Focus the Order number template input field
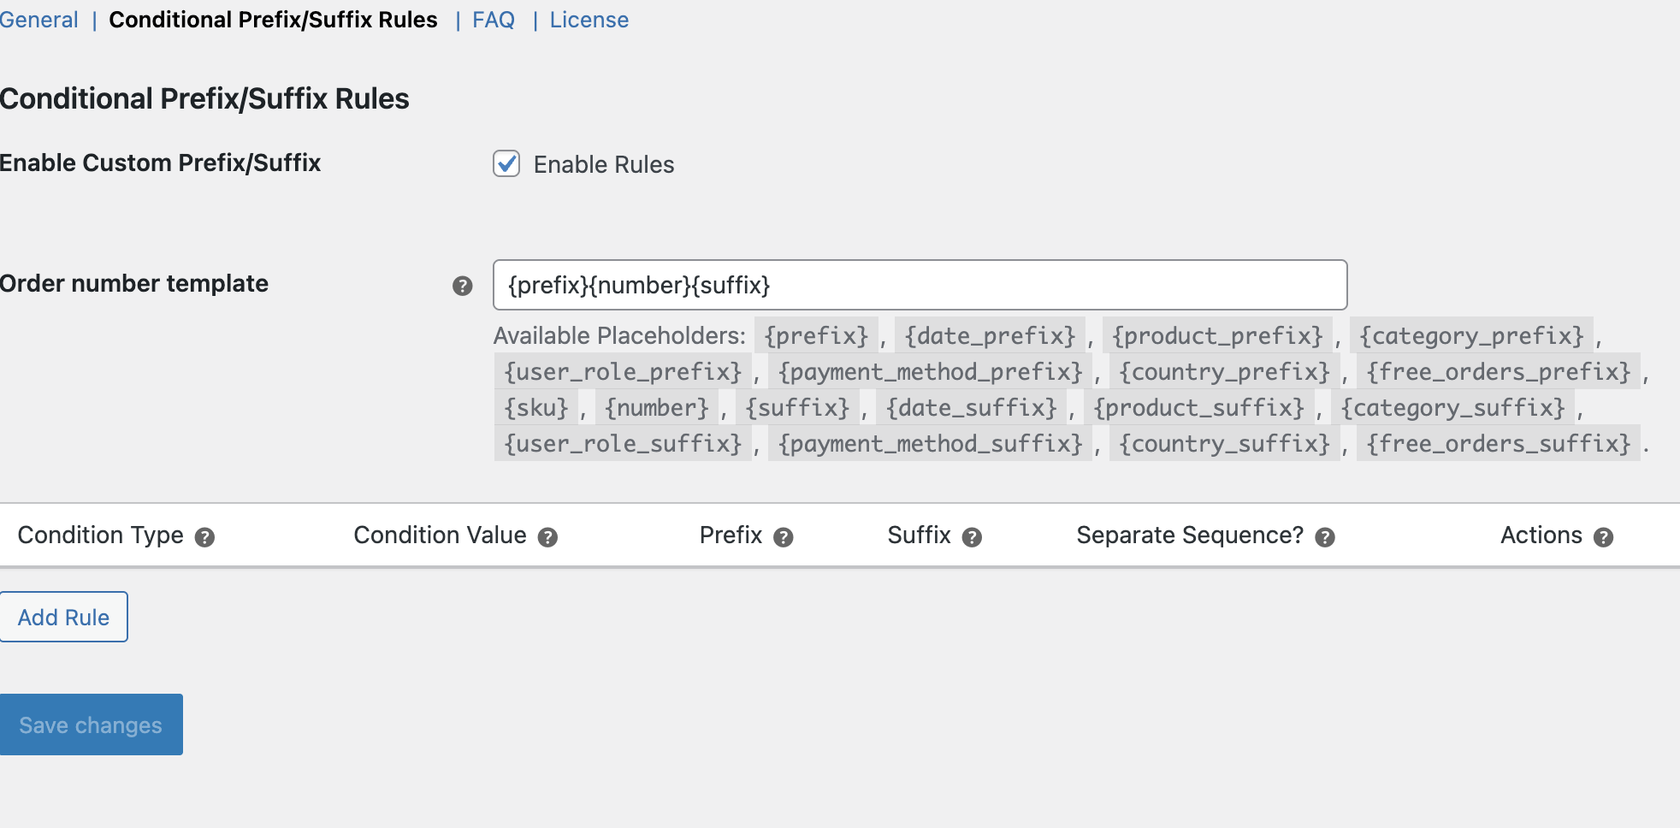The width and height of the screenshot is (1680, 828). click(x=920, y=285)
